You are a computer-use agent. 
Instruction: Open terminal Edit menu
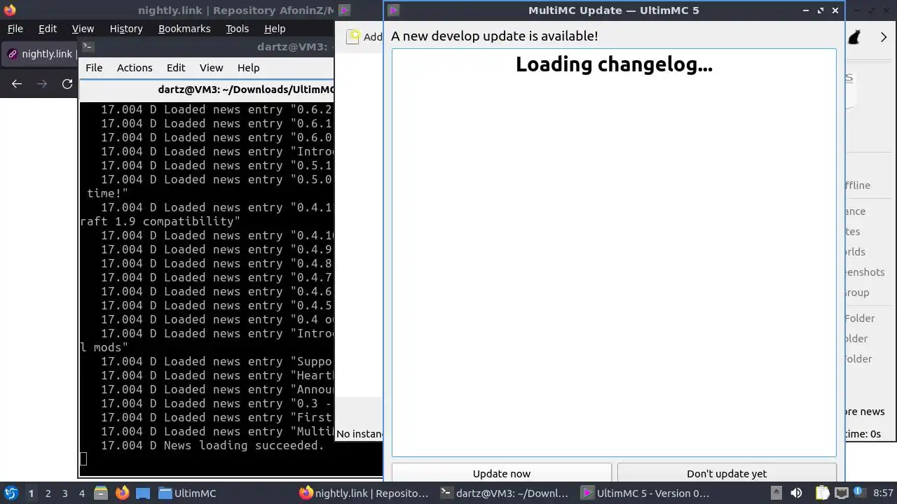point(176,68)
